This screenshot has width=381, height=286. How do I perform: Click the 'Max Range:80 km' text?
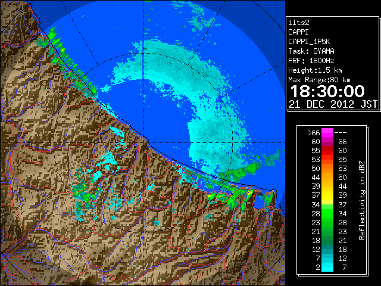[319, 80]
